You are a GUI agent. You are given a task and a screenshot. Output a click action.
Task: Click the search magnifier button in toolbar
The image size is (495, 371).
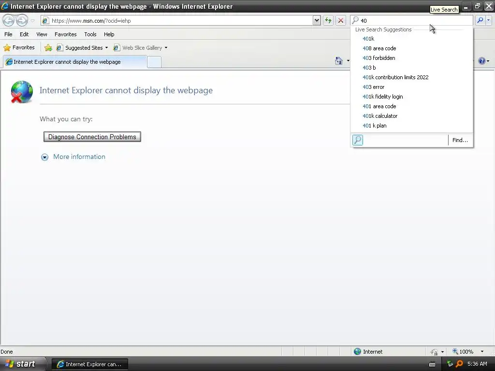(480, 20)
